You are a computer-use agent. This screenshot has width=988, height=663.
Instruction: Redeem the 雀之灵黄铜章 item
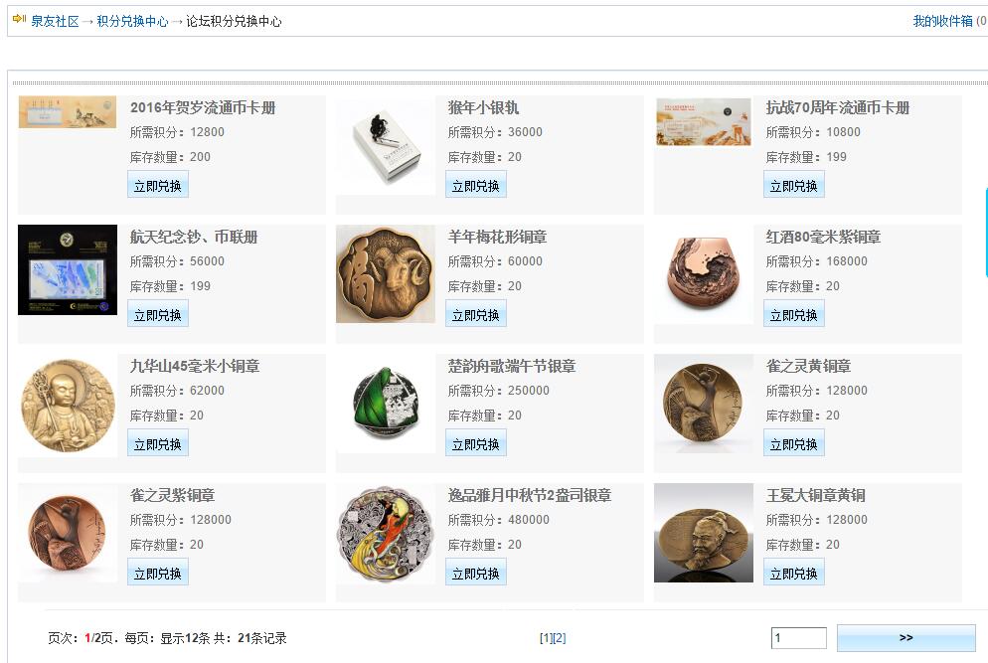[x=794, y=444]
